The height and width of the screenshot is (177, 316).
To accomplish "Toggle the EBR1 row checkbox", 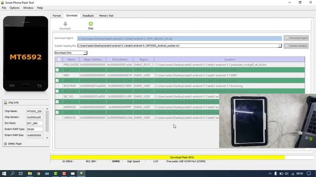I will [57, 75].
